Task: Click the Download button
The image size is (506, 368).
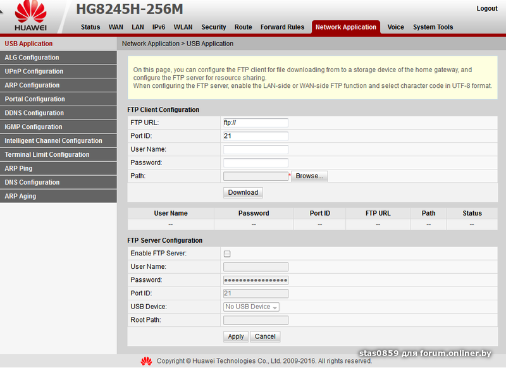Action: pyautogui.click(x=243, y=192)
